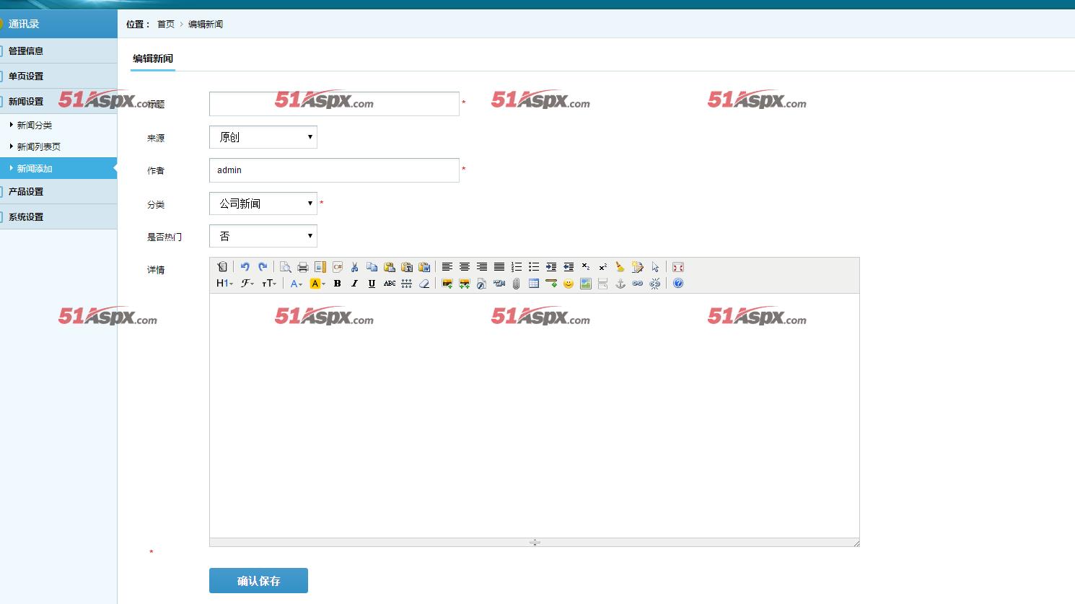
Task: Open the text color picker
Action: click(x=297, y=284)
